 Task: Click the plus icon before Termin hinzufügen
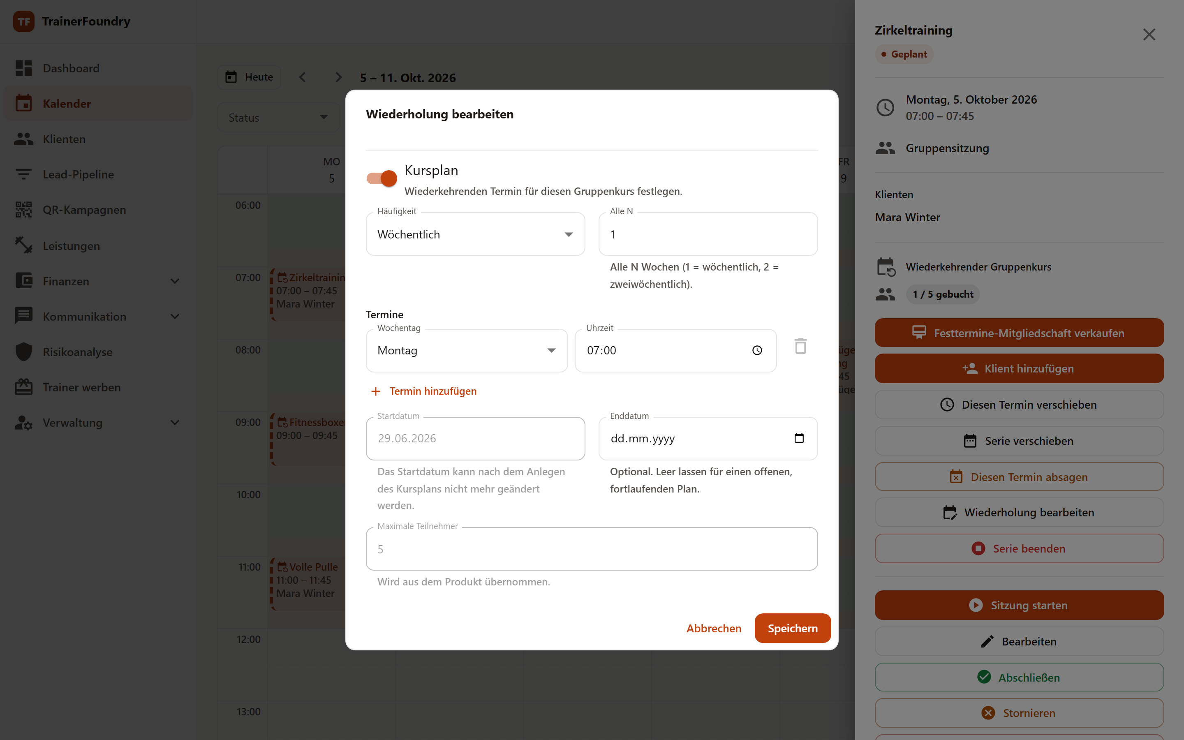point(376,391)
